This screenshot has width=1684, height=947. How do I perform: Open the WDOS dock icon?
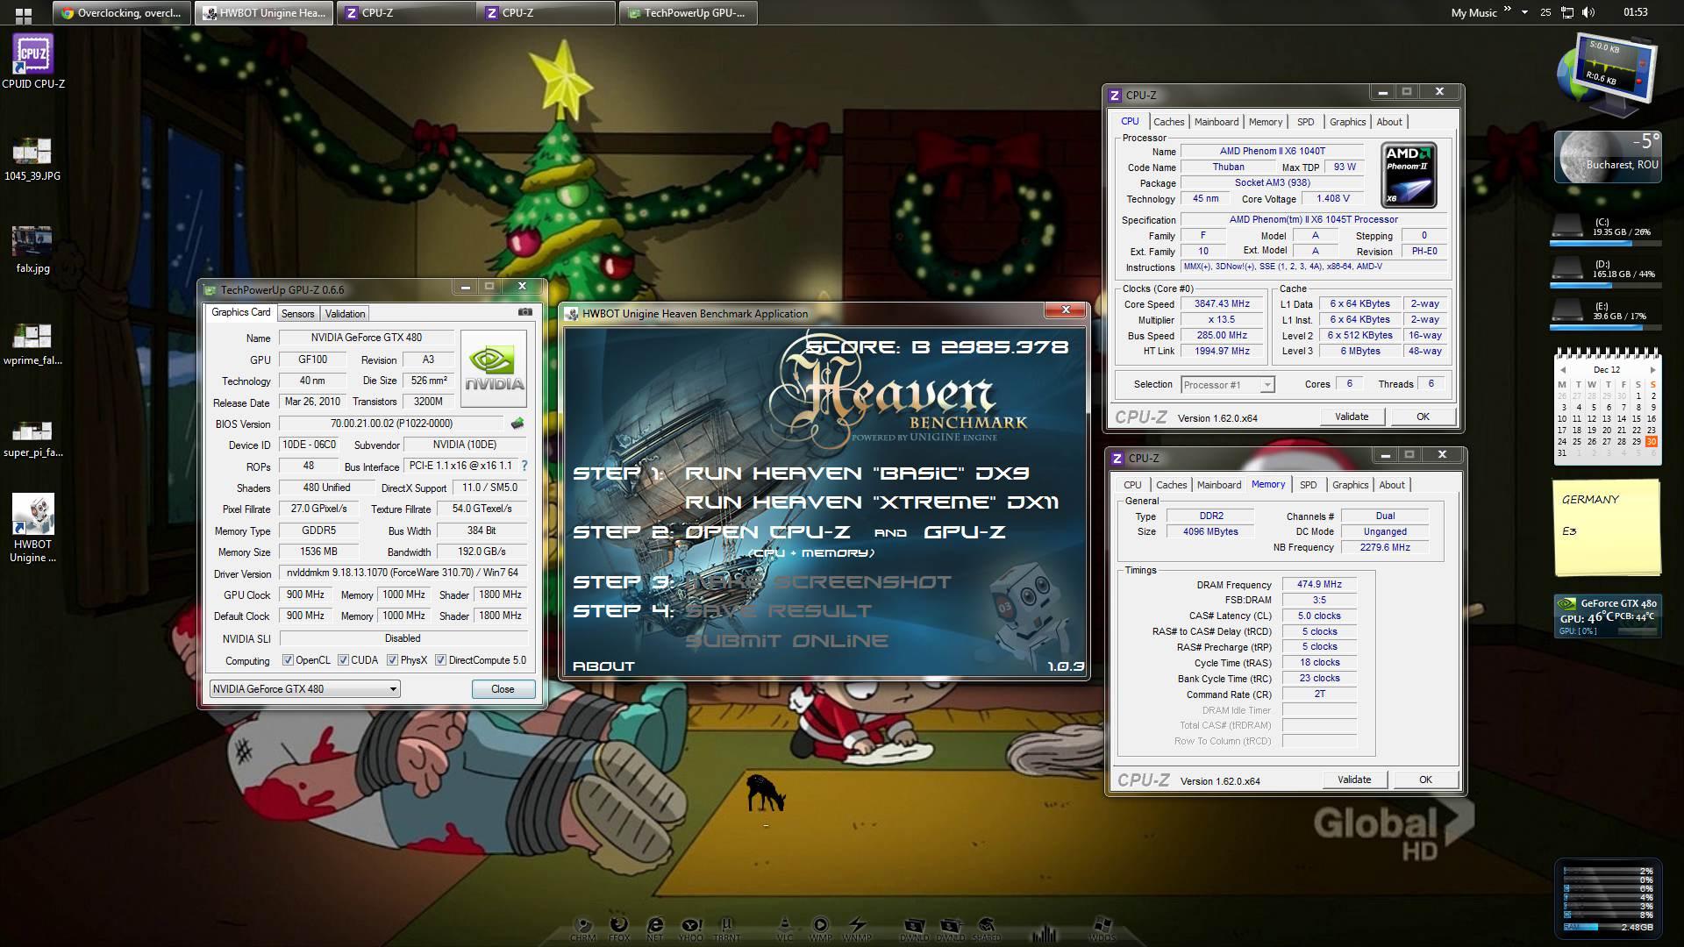[x=1102, y=929]
